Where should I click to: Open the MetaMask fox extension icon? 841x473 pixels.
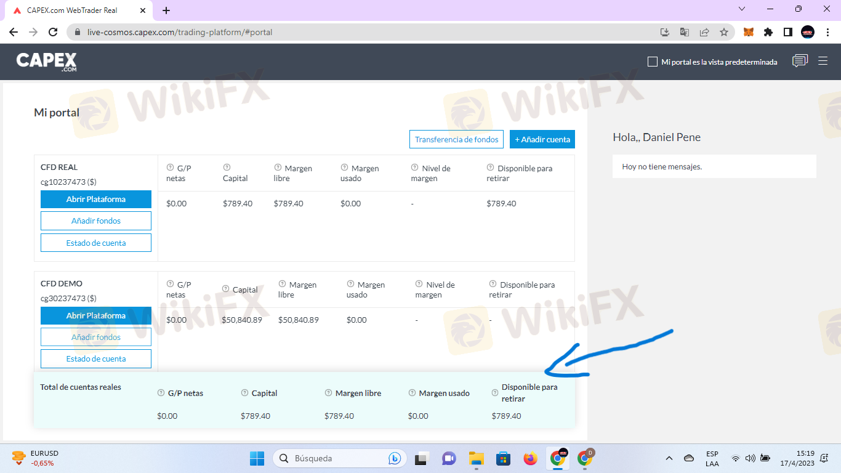(748, 32)
